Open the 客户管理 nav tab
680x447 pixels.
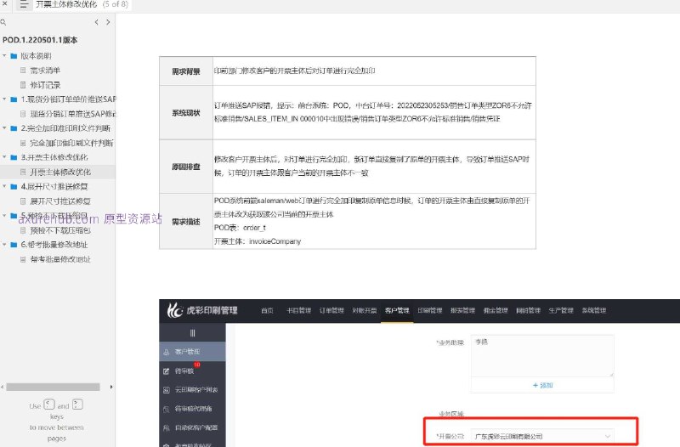tap(397, 310)
